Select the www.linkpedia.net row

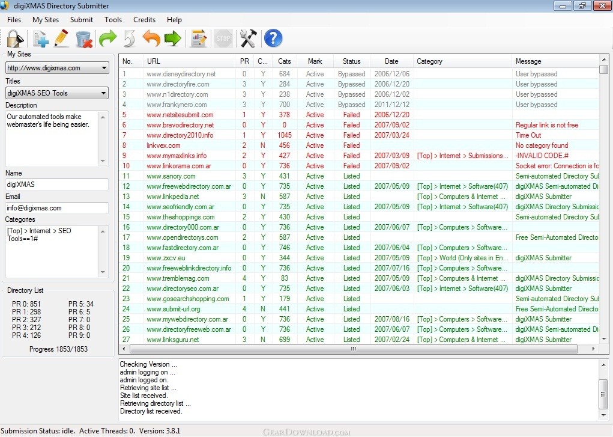(x=359, y=197)
